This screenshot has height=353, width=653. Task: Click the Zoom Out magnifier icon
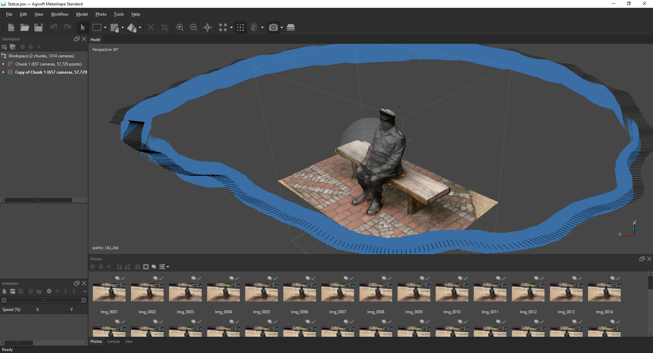pos(194,27)
